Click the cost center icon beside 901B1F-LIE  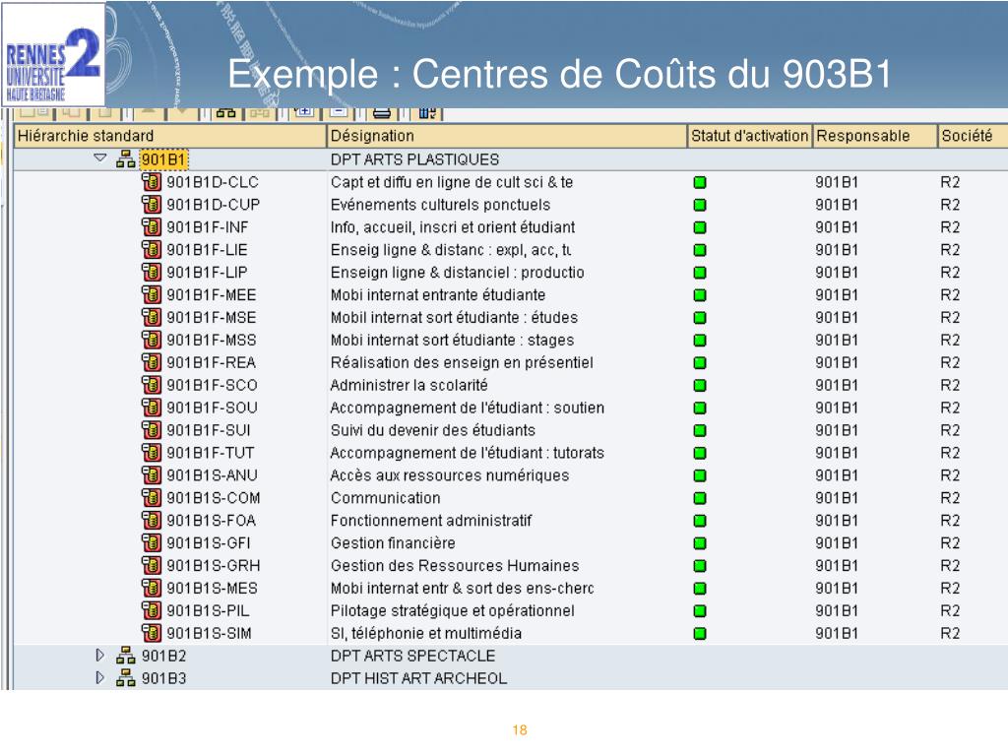(151, 249)
